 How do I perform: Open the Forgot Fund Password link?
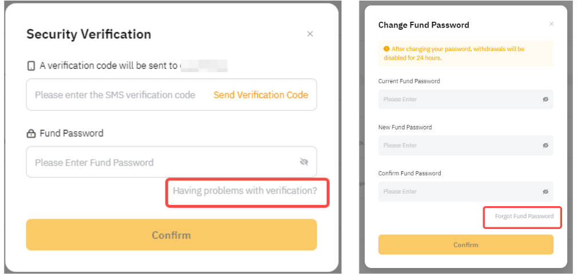(x=524, y=216)
